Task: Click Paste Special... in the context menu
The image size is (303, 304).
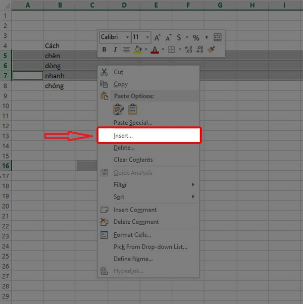Action: click(133, 123)
